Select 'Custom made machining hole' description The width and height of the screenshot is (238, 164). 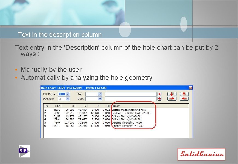pyautogui.click(x=129, y=110)
